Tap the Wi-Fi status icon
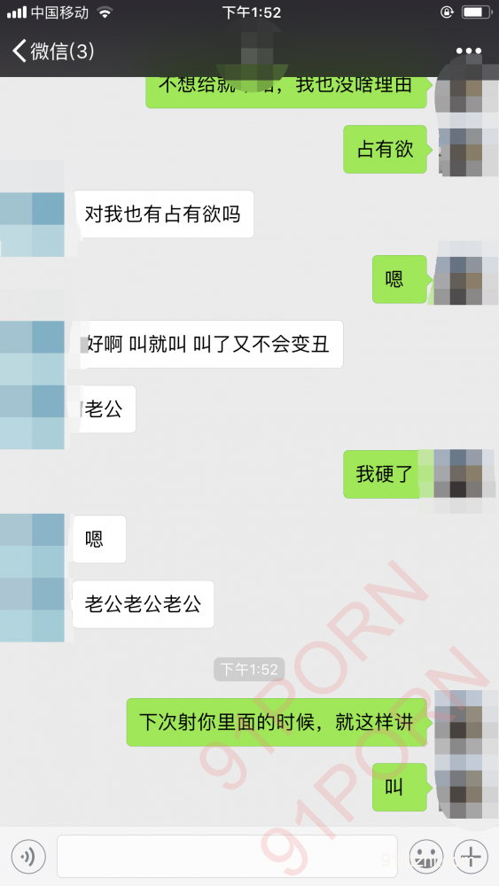 coord(105,12)
